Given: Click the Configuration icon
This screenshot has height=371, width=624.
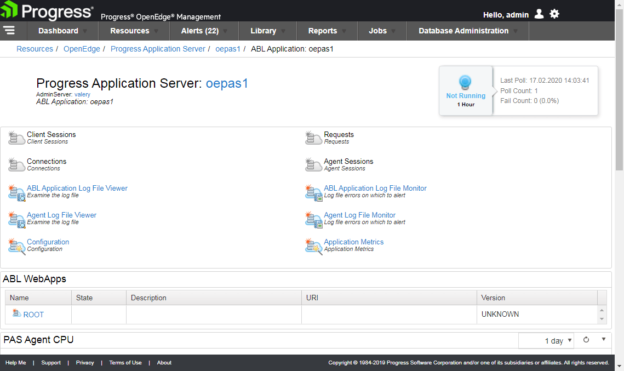Looking at the screenshot, I should point(16,247).
